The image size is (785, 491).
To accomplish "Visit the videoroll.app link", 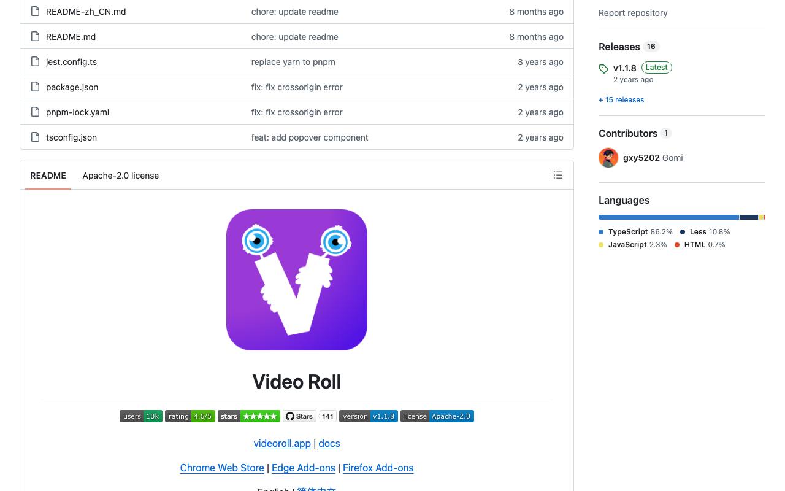I will [x=282, y=443].
